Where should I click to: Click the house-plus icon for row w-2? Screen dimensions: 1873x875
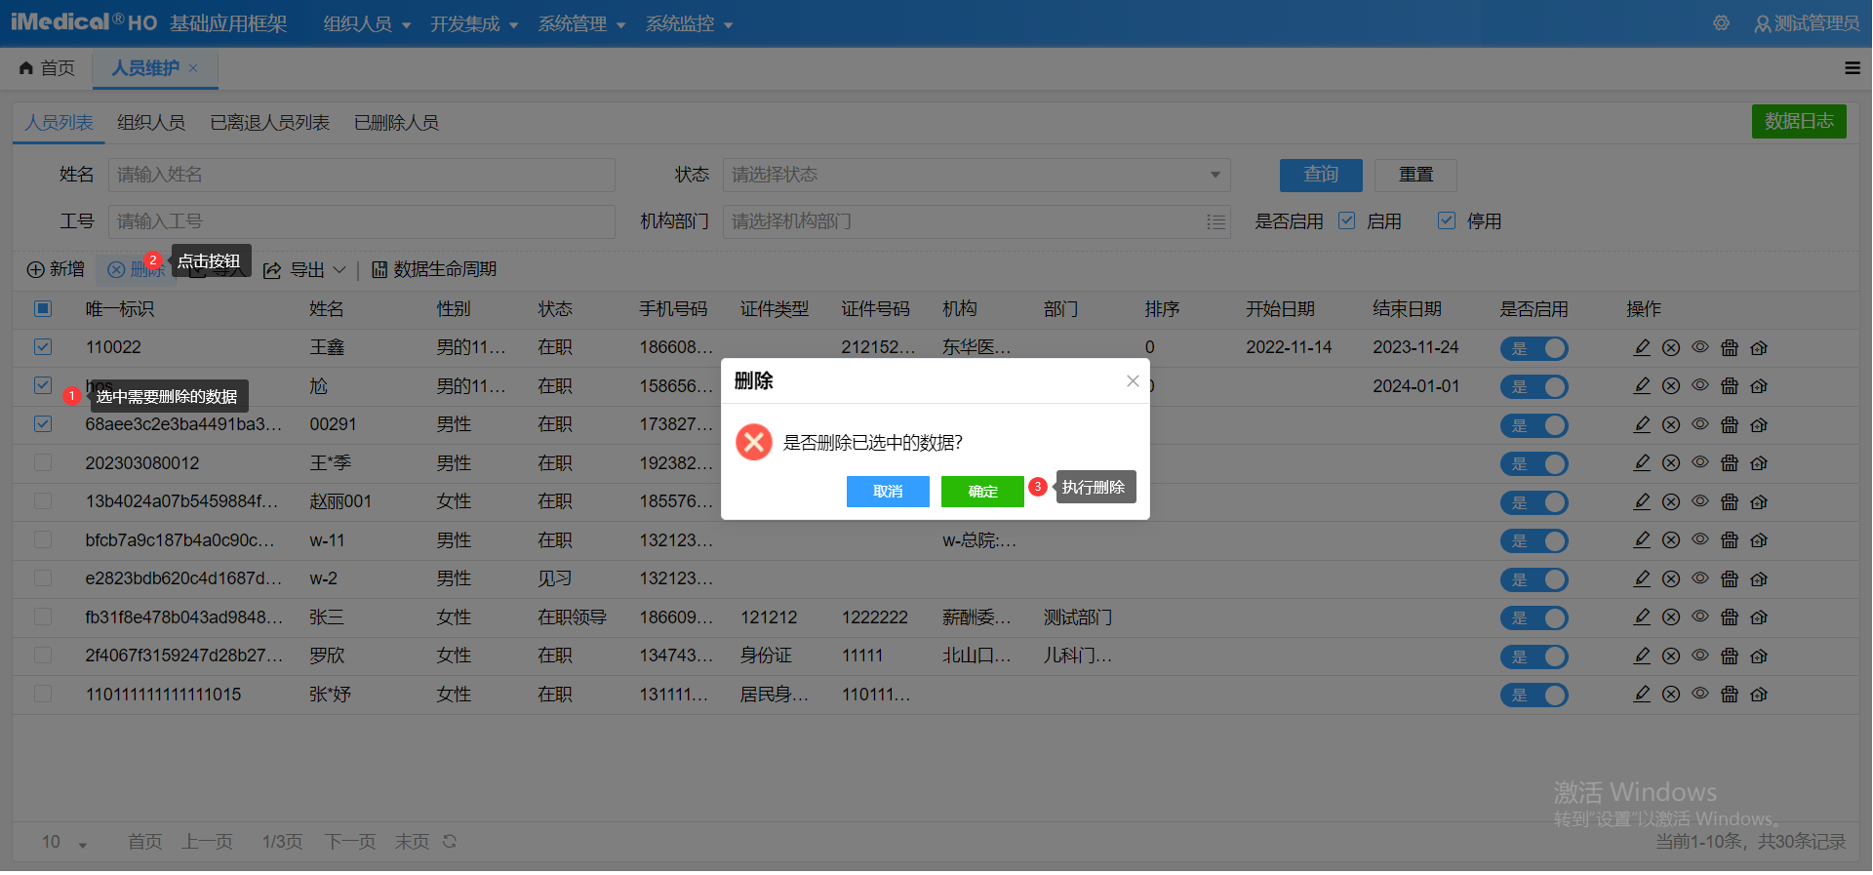1759,578
